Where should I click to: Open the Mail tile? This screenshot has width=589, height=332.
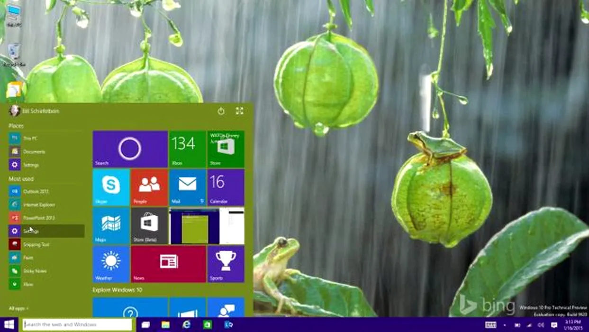(187, 187)
